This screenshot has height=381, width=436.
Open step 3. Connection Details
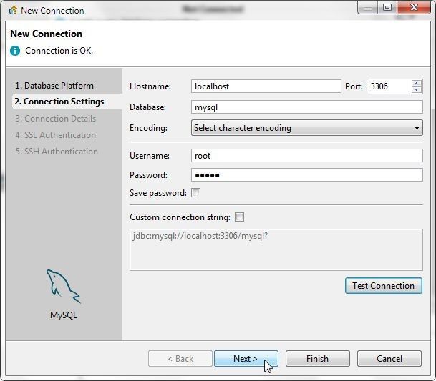tap(56, 119)
